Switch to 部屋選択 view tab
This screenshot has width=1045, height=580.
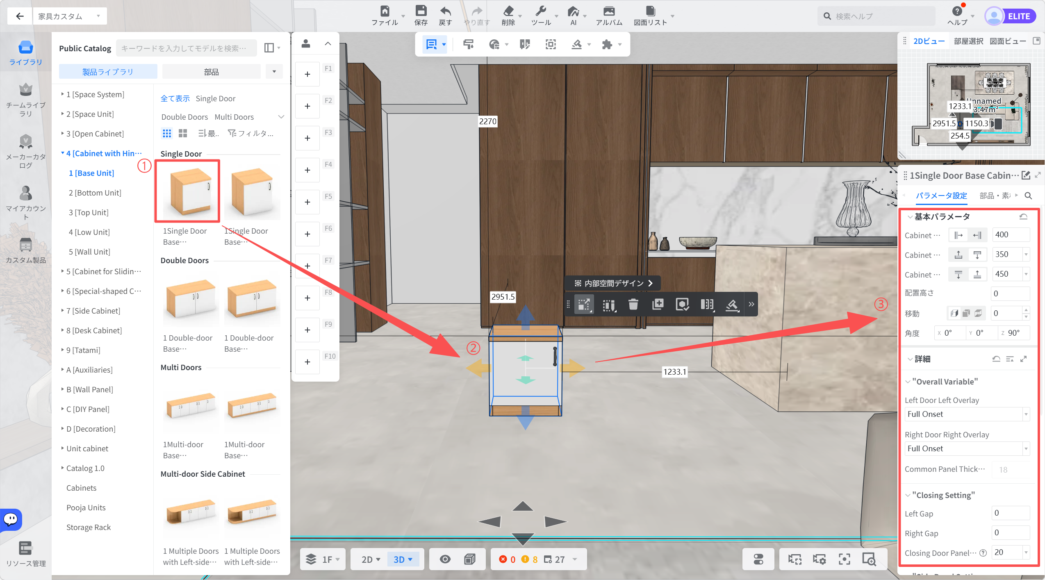point(968,41)
